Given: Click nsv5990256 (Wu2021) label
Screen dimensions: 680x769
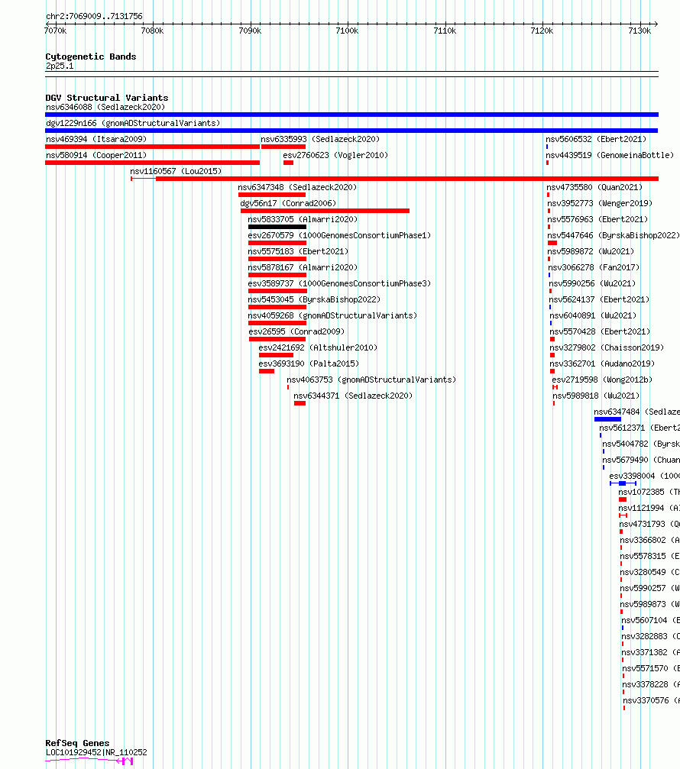Looking at the screenshot, I should 592,283.
